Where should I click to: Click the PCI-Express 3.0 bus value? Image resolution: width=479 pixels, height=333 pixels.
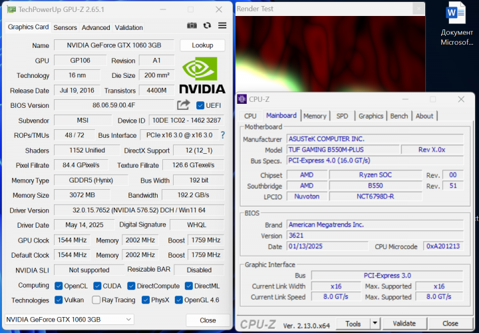(387, 276)
